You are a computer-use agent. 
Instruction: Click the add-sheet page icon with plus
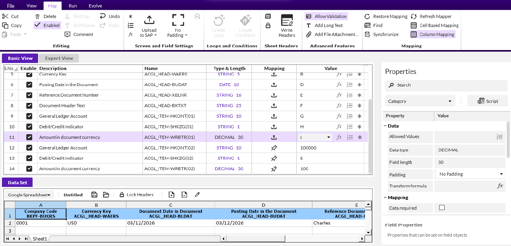click(x=172, y=195)
